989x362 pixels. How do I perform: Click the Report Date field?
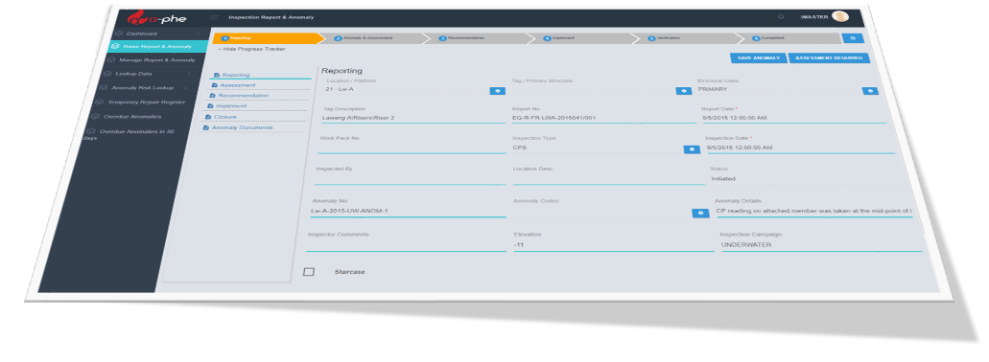coord(794,118)
